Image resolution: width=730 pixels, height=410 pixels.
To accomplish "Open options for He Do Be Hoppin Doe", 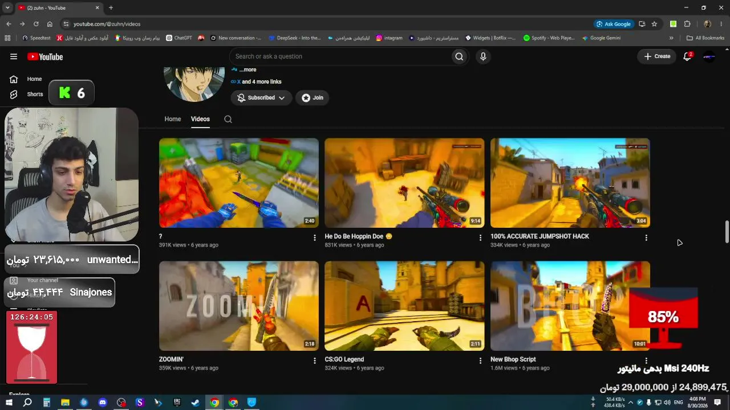I will click(x=480, y=237).
